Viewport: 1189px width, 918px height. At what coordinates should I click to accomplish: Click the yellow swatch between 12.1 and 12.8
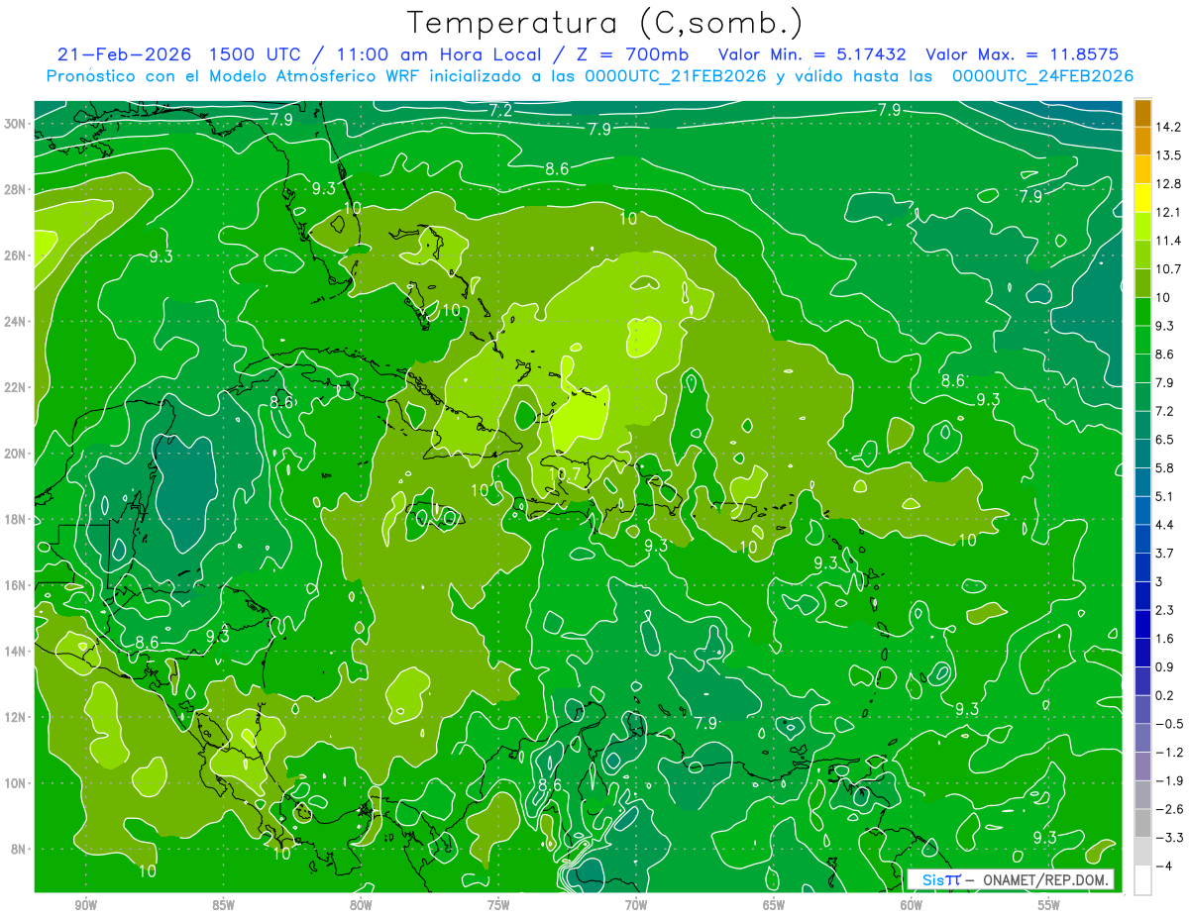pyautogui.click(x=1142, y=198)
